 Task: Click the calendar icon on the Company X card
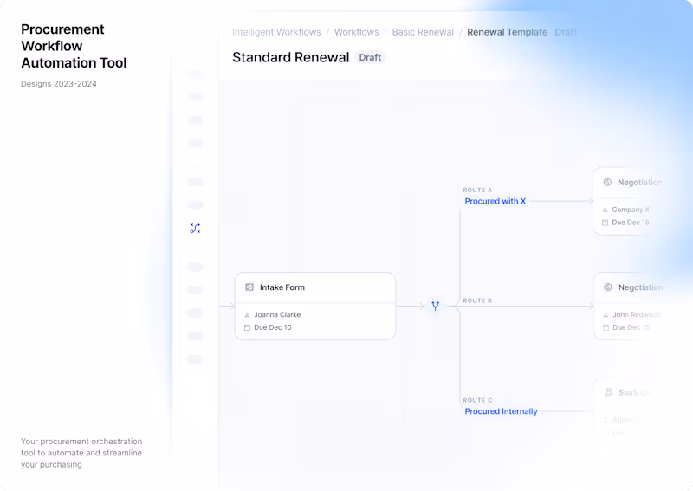pyautogui.click(x=605, y=223)
